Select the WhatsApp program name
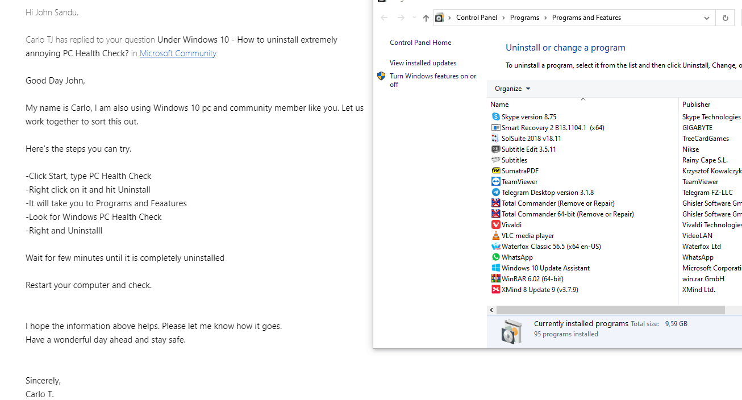742x400 pixels. click(517, 257)
